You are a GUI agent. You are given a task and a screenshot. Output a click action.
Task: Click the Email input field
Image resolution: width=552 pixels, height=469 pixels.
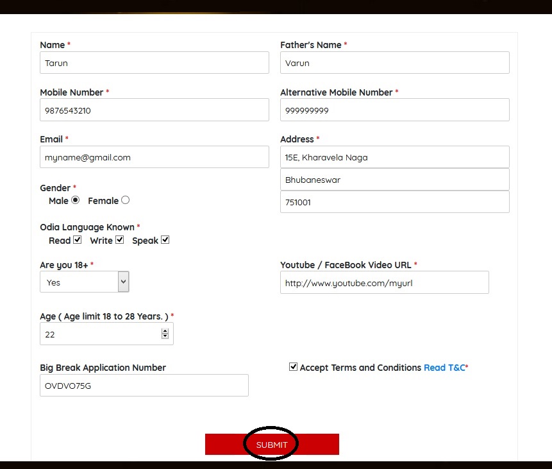coord(154,157)
